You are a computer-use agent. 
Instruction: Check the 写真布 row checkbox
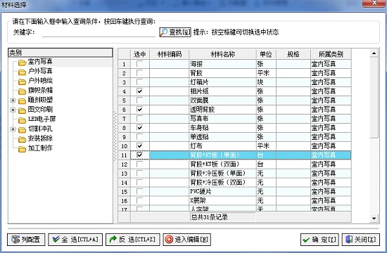coord(139,119)
